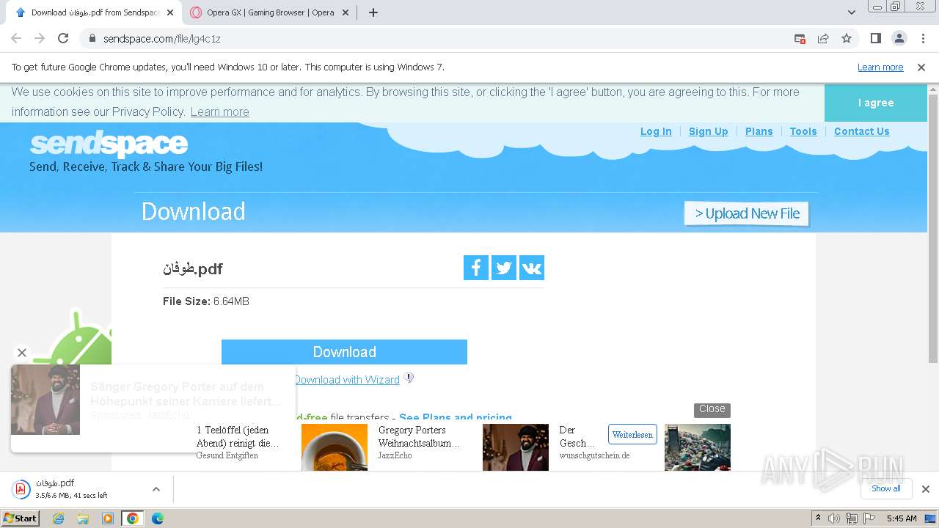Open the Contact Us link
Screen dimensions: 939x528
click(861, 131)
